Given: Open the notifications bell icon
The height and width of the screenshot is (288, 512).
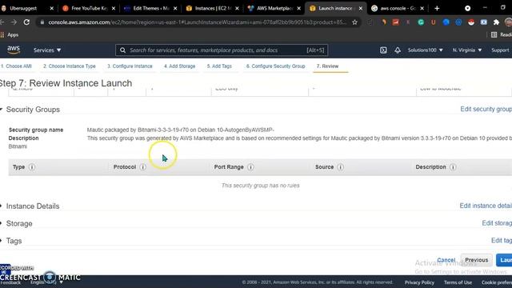Looking at the screenshot, I should pyautogui.click(x=398, y=50).
